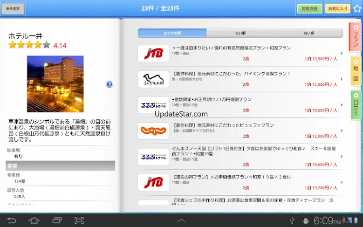Tap the 4.14 star rating bar
This screenshot has width=363, height=227.
point(29,45)
